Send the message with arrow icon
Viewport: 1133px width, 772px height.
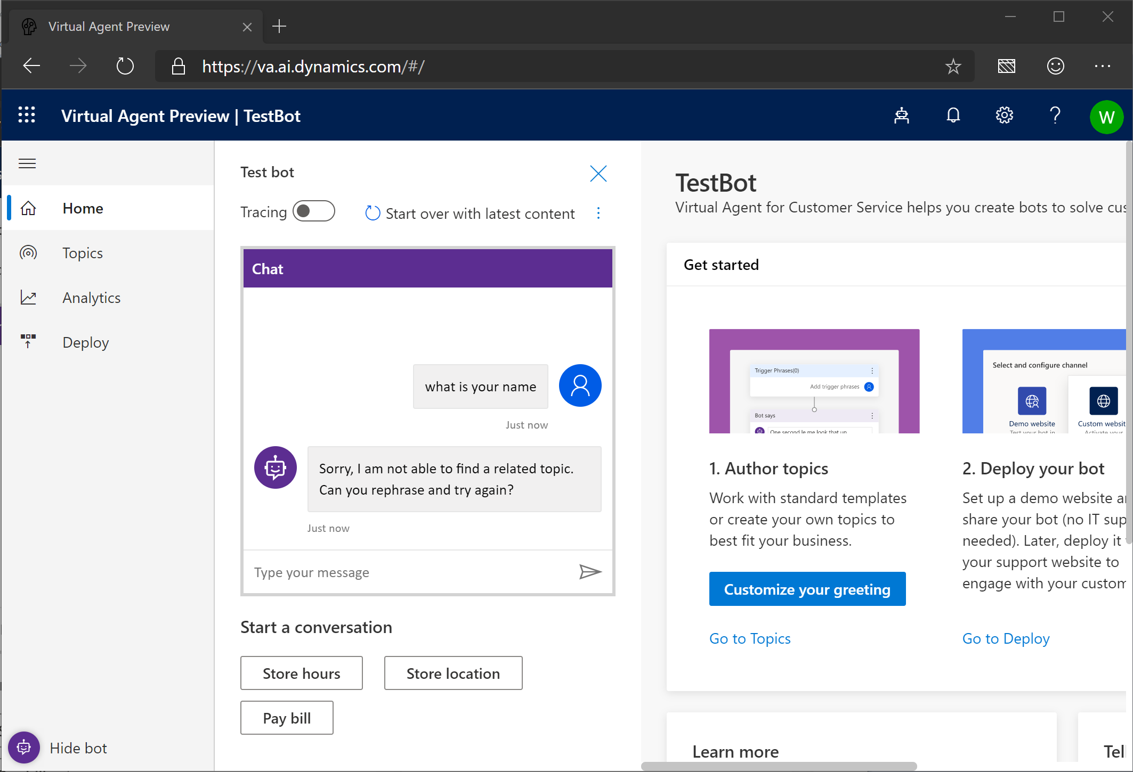(590, 572)
